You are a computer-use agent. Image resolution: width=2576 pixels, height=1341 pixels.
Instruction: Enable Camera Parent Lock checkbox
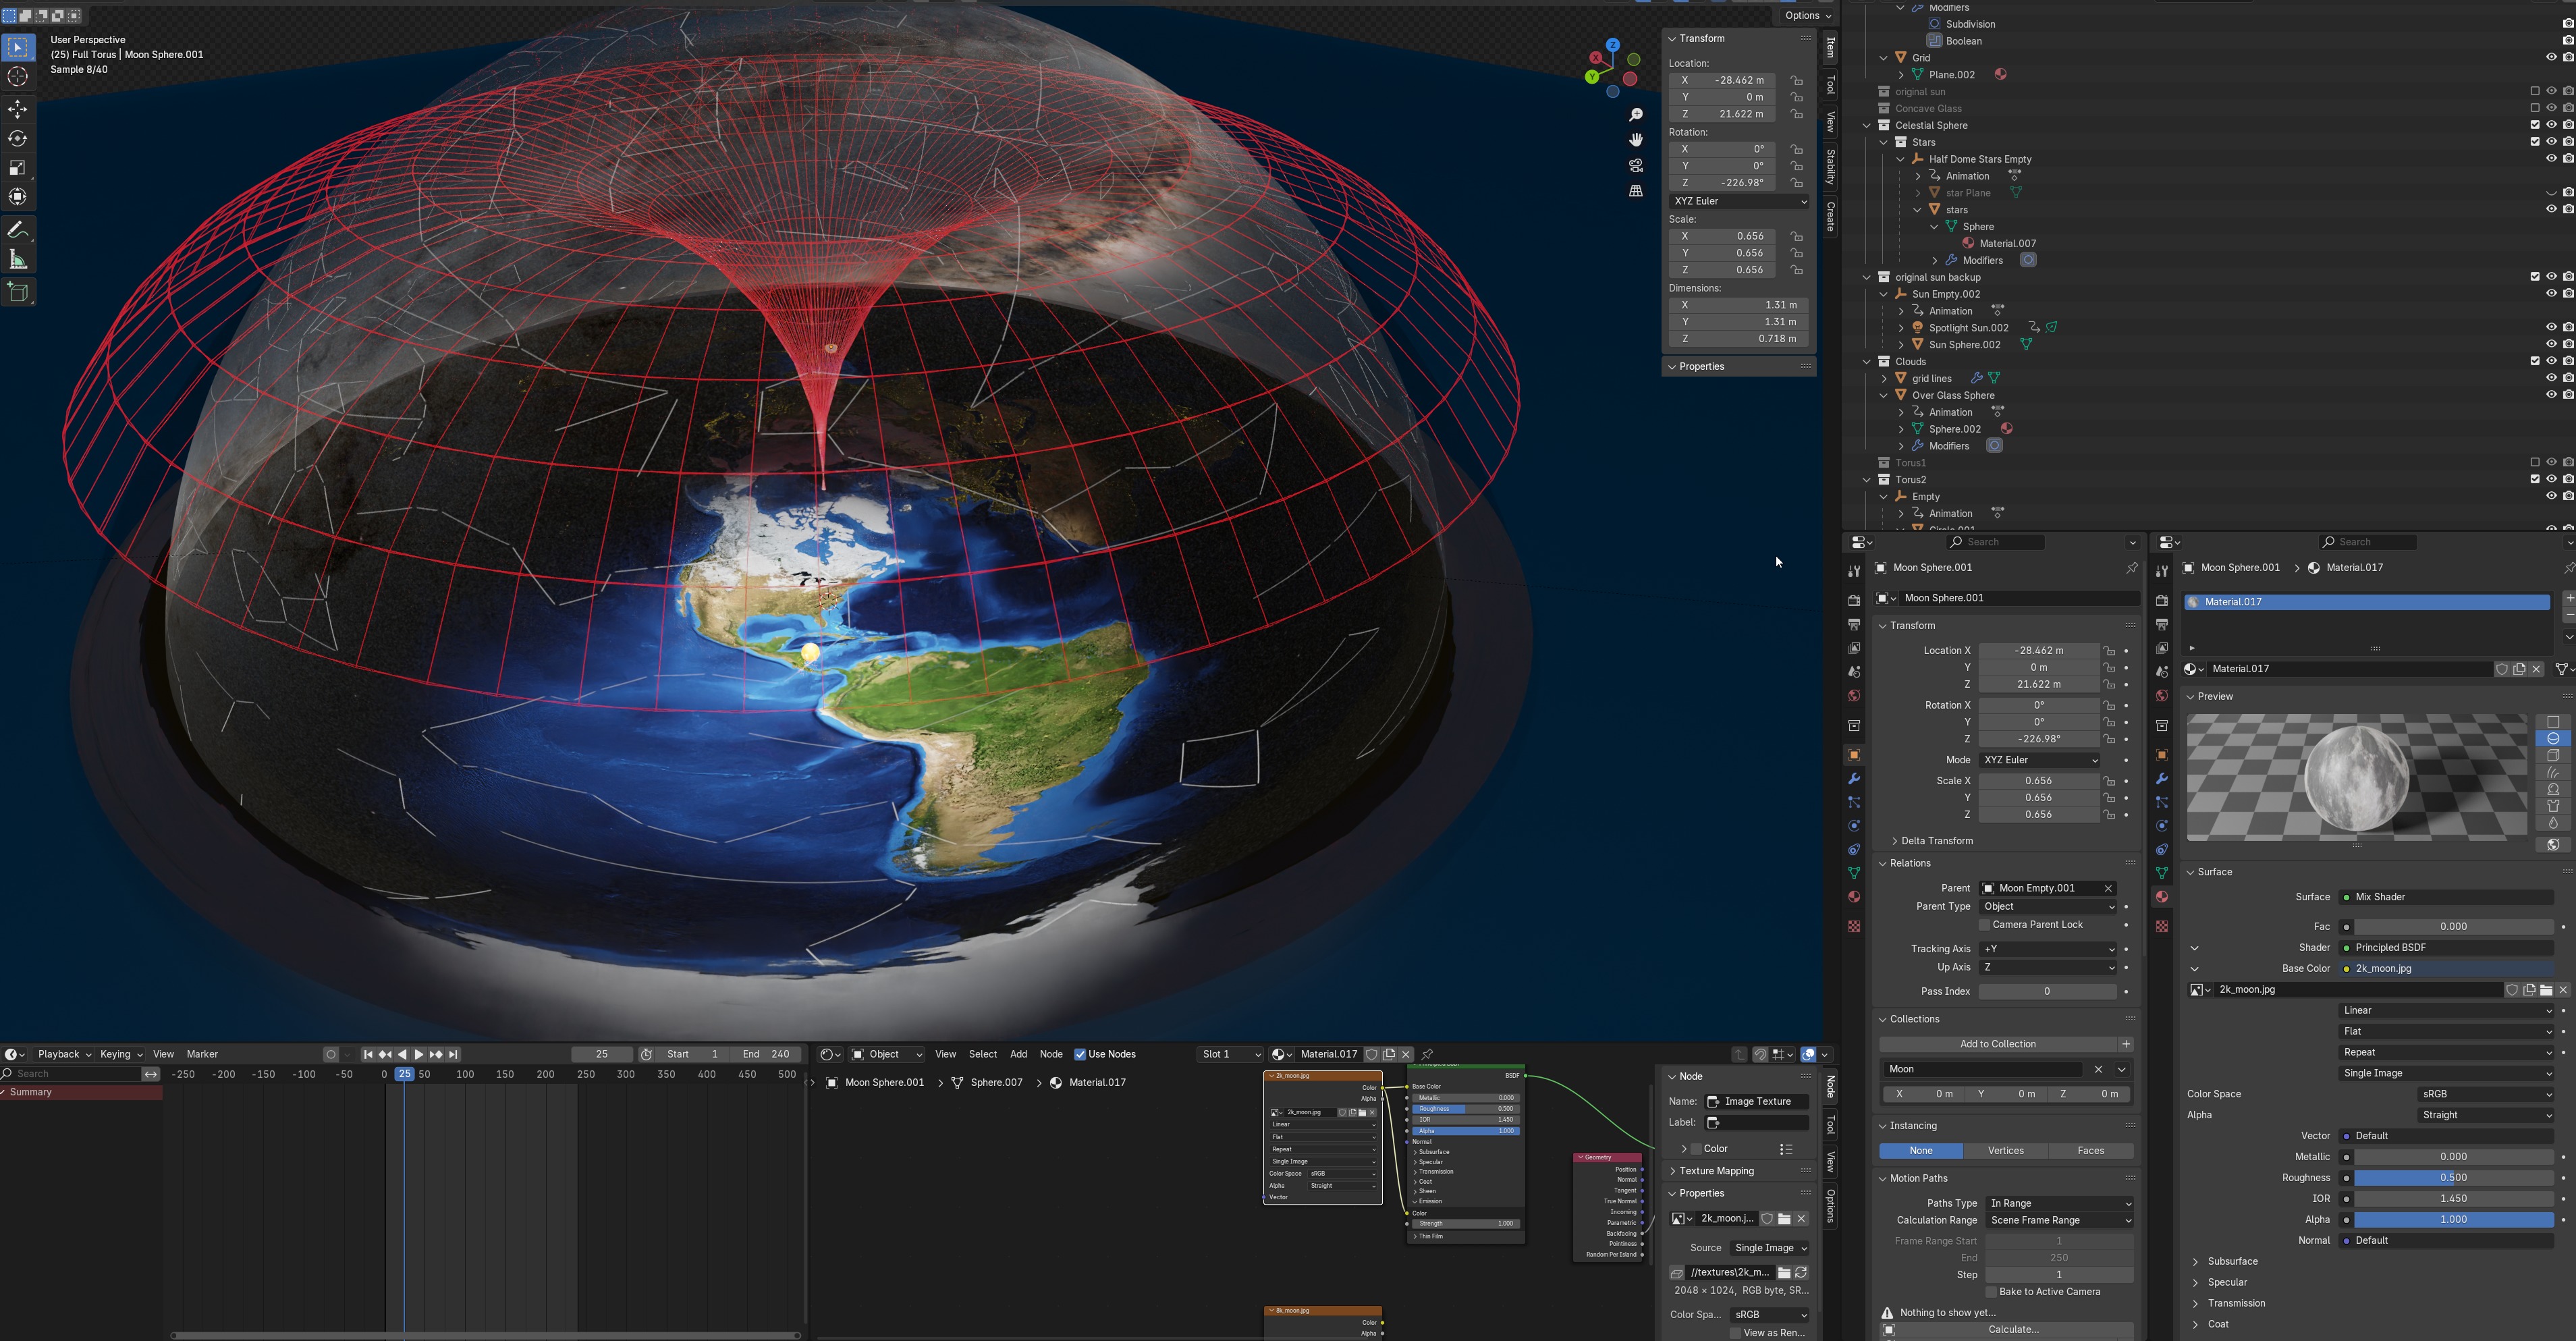(x=1985, y=925)
